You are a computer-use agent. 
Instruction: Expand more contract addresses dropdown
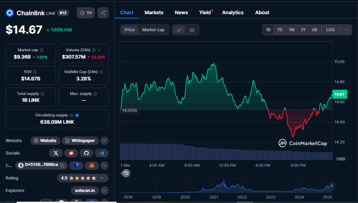(x=104, y=165)
